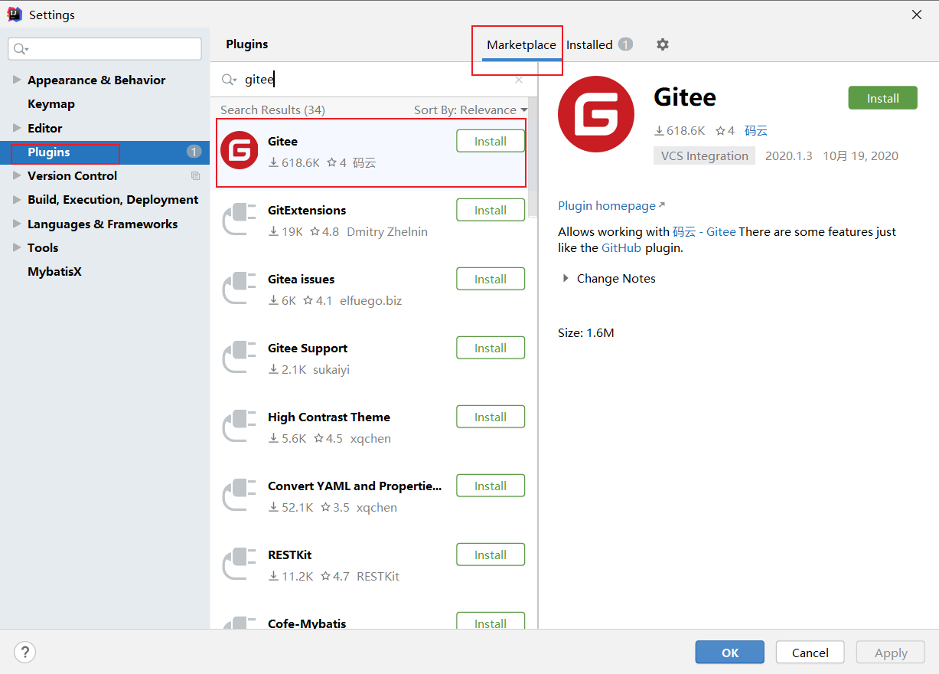Open search options magnifier in plugin search
This screenshot has width=939, height=674.
point(229,80)
